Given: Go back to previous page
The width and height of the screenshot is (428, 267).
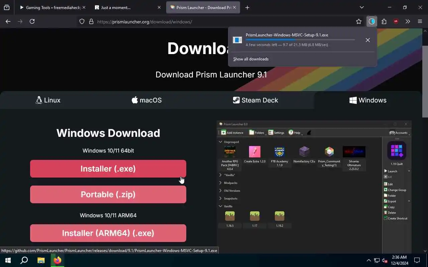Looking at the screenshot, I should 8,21.
